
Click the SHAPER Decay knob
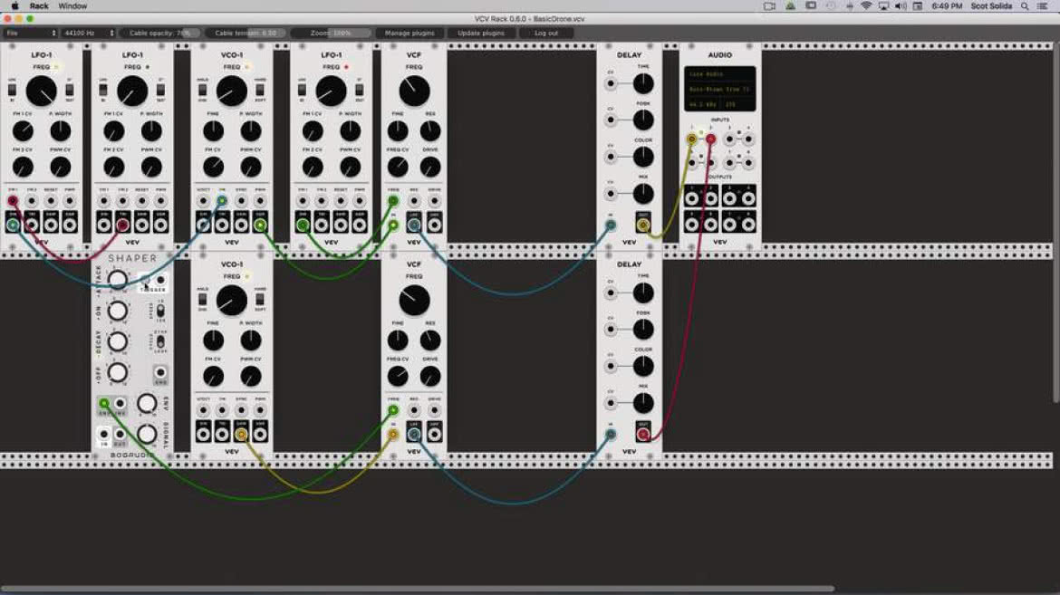pos(117,341)
